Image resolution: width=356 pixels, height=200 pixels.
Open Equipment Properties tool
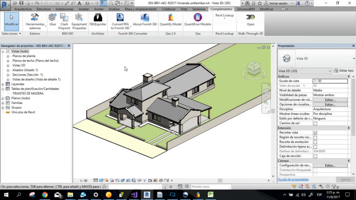(x=79, y=21)
